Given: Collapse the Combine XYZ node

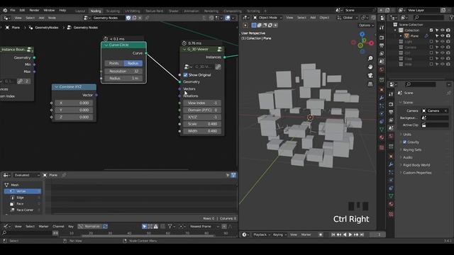Looking at the screenshot, I should pos(57,87).
